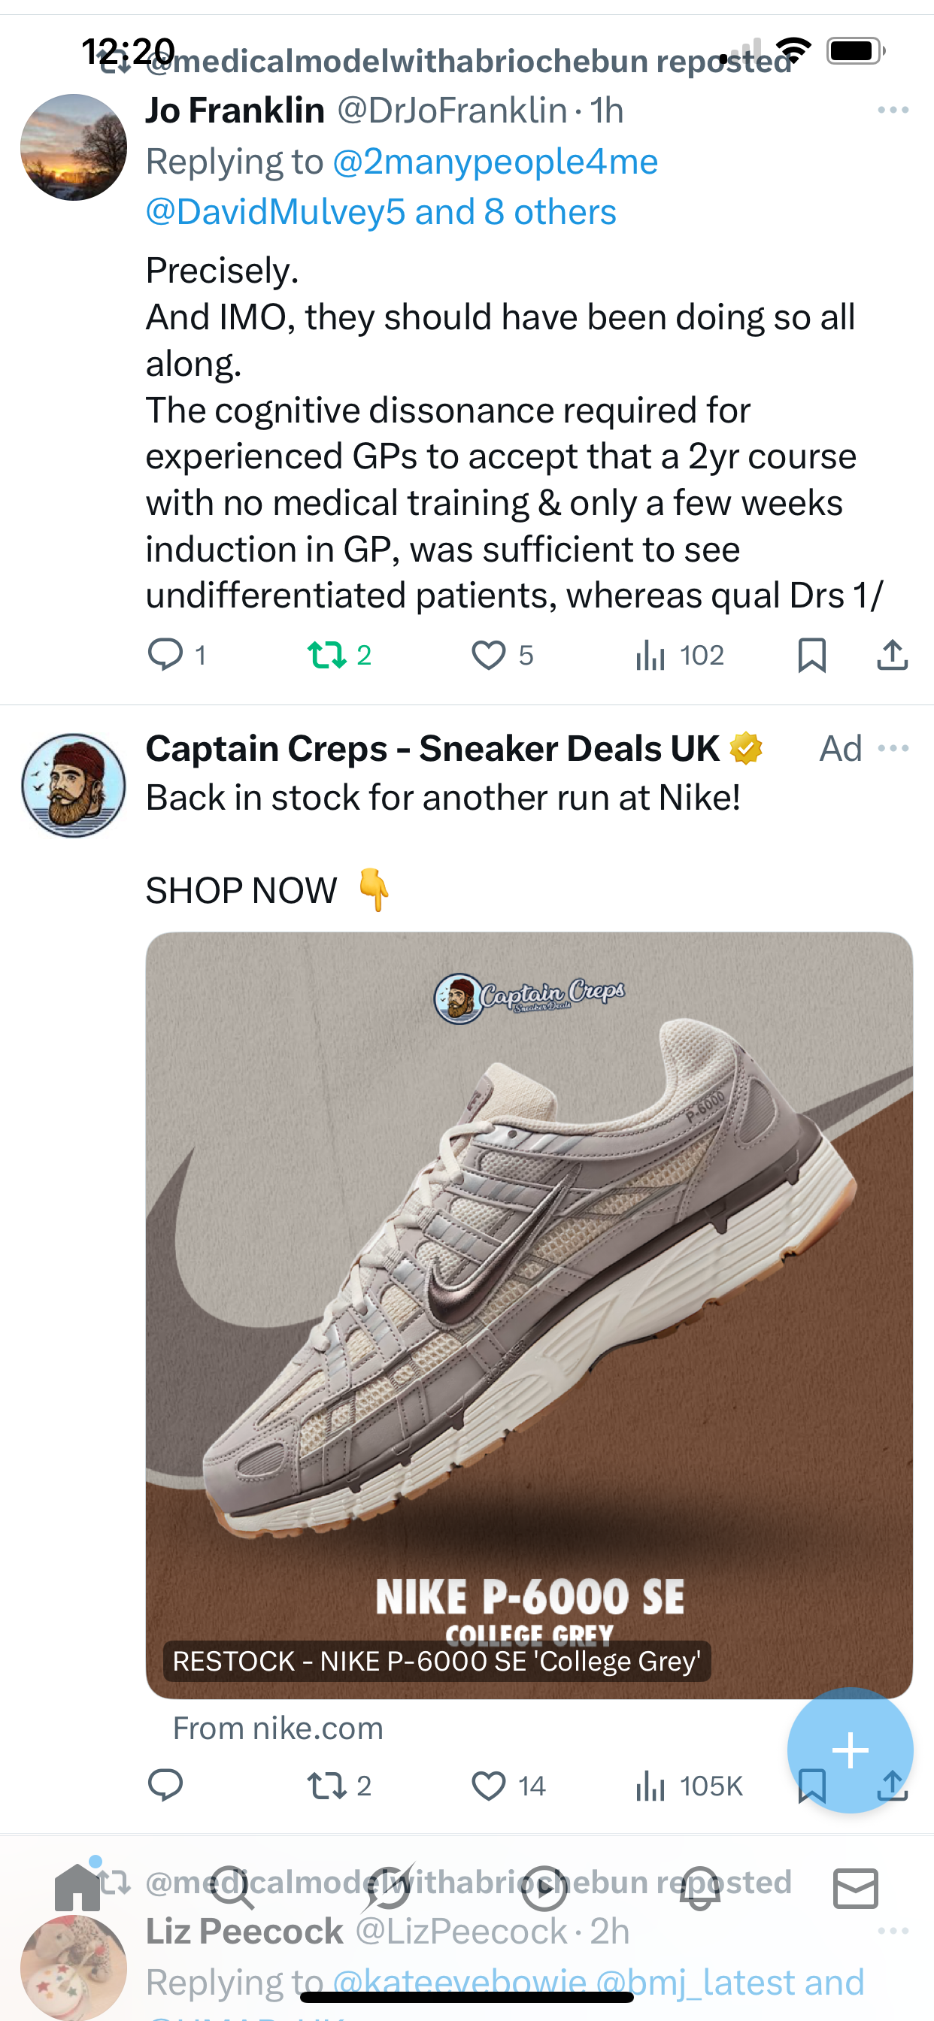The height and width of the screenshot is (2021, 934).
Task: Undo repost on Jo Franklin's post
Action: [326, 654]
